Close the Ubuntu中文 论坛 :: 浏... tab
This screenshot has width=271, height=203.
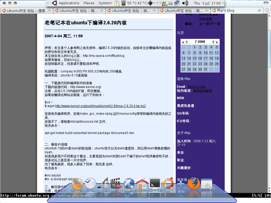pyautogui.click(x=154, y=11)
